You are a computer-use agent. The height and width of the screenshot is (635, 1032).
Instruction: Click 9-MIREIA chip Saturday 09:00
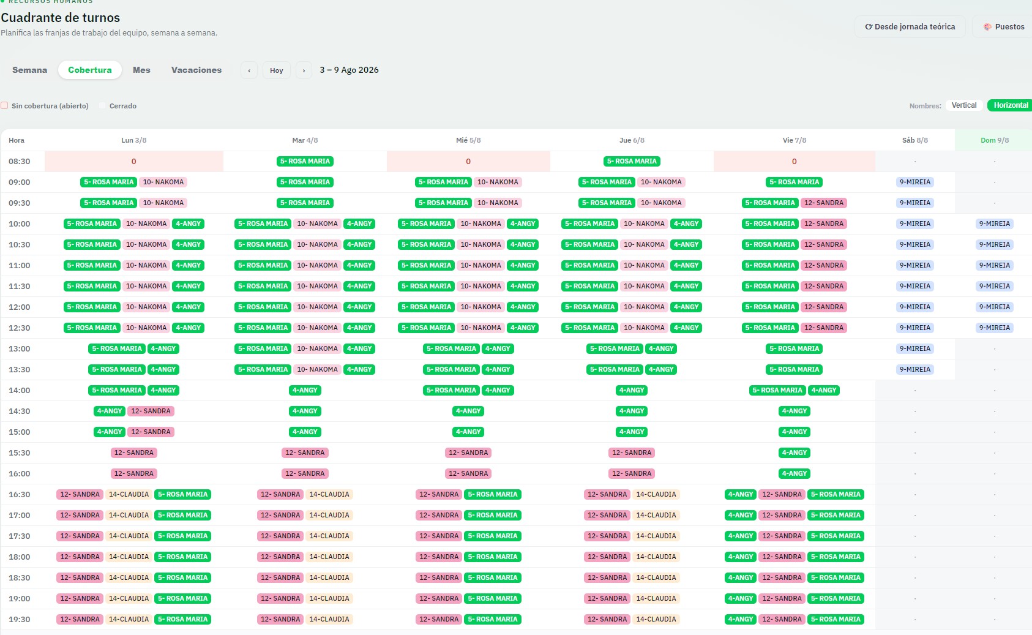tap(915, 182)
